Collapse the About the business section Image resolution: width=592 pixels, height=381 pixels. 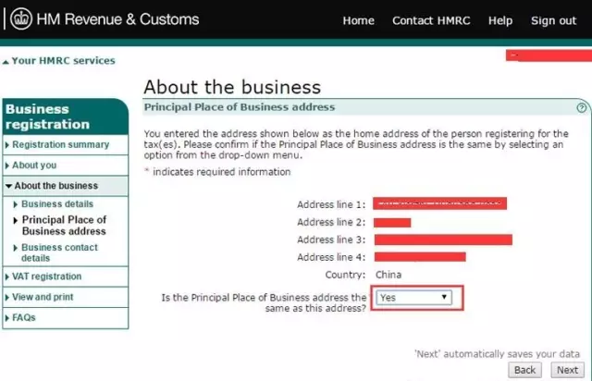[55, 186]
